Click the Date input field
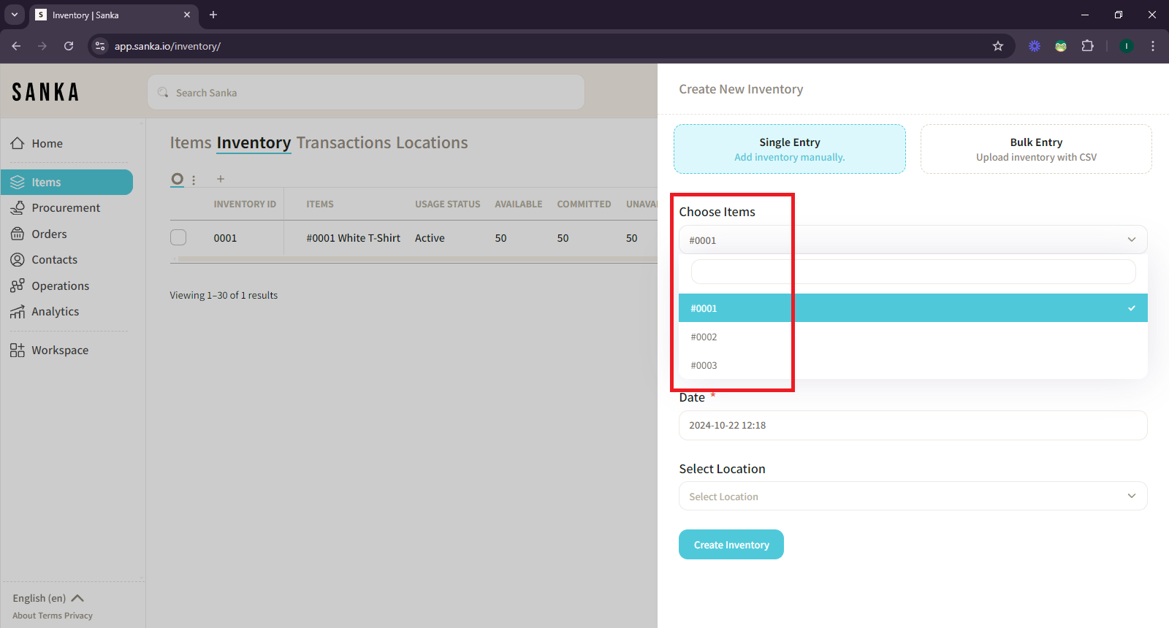Viewport: 1169px width, 628px height. (913, 426)
